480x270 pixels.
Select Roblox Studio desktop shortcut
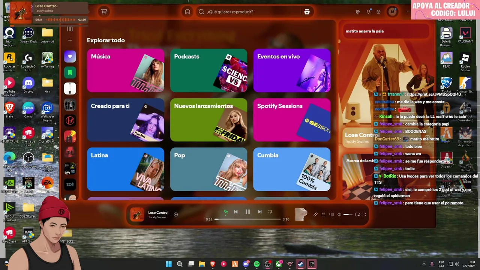pos(465,62)
